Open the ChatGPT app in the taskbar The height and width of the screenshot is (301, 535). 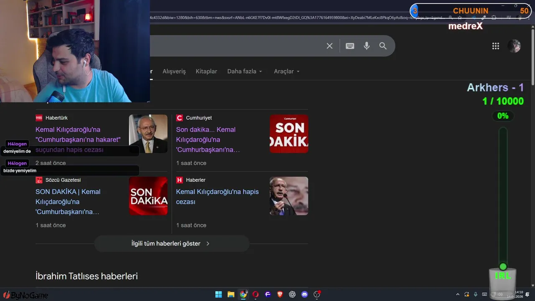pos(292,294)
